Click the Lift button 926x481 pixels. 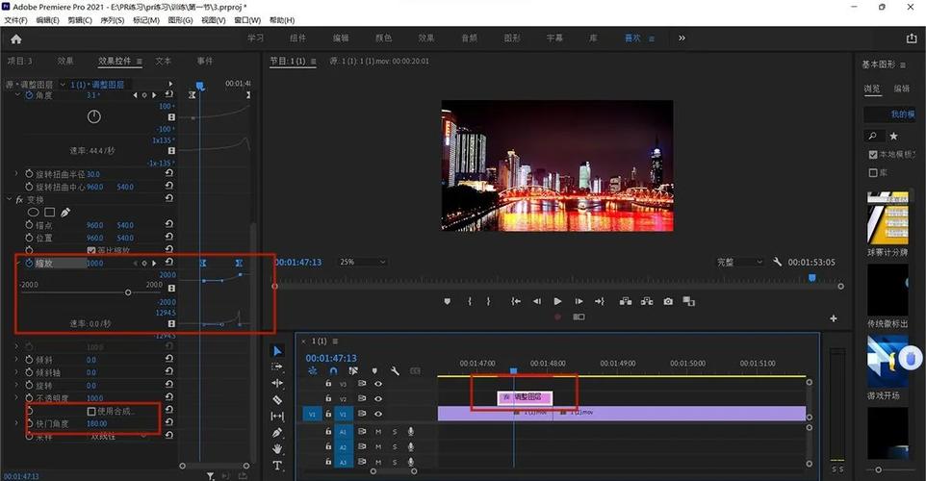pos(626,301)
